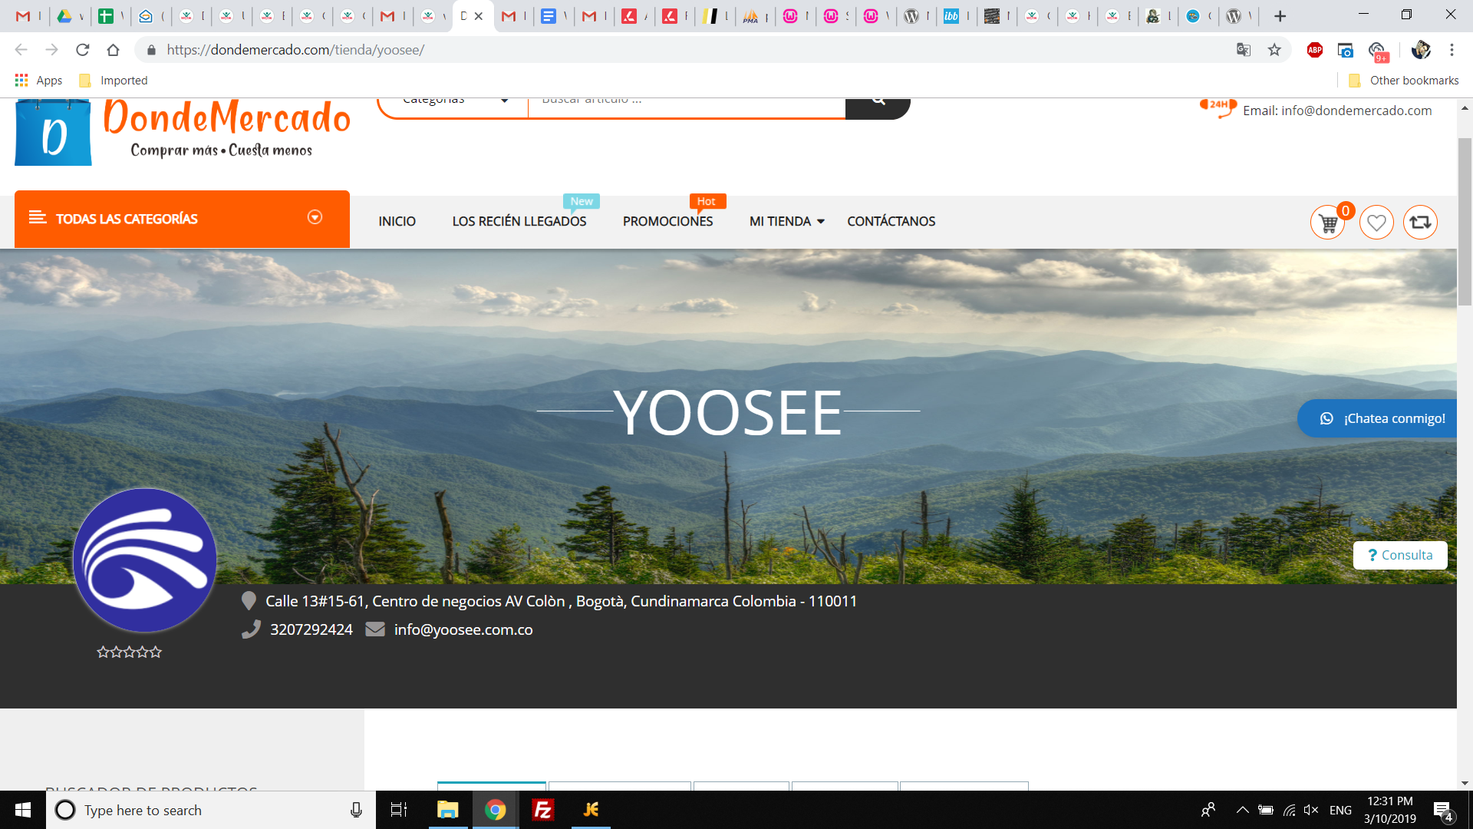This screenshot has height=829, width=1473.
Task: Open Task View on the taskbar
Action: 399,810
